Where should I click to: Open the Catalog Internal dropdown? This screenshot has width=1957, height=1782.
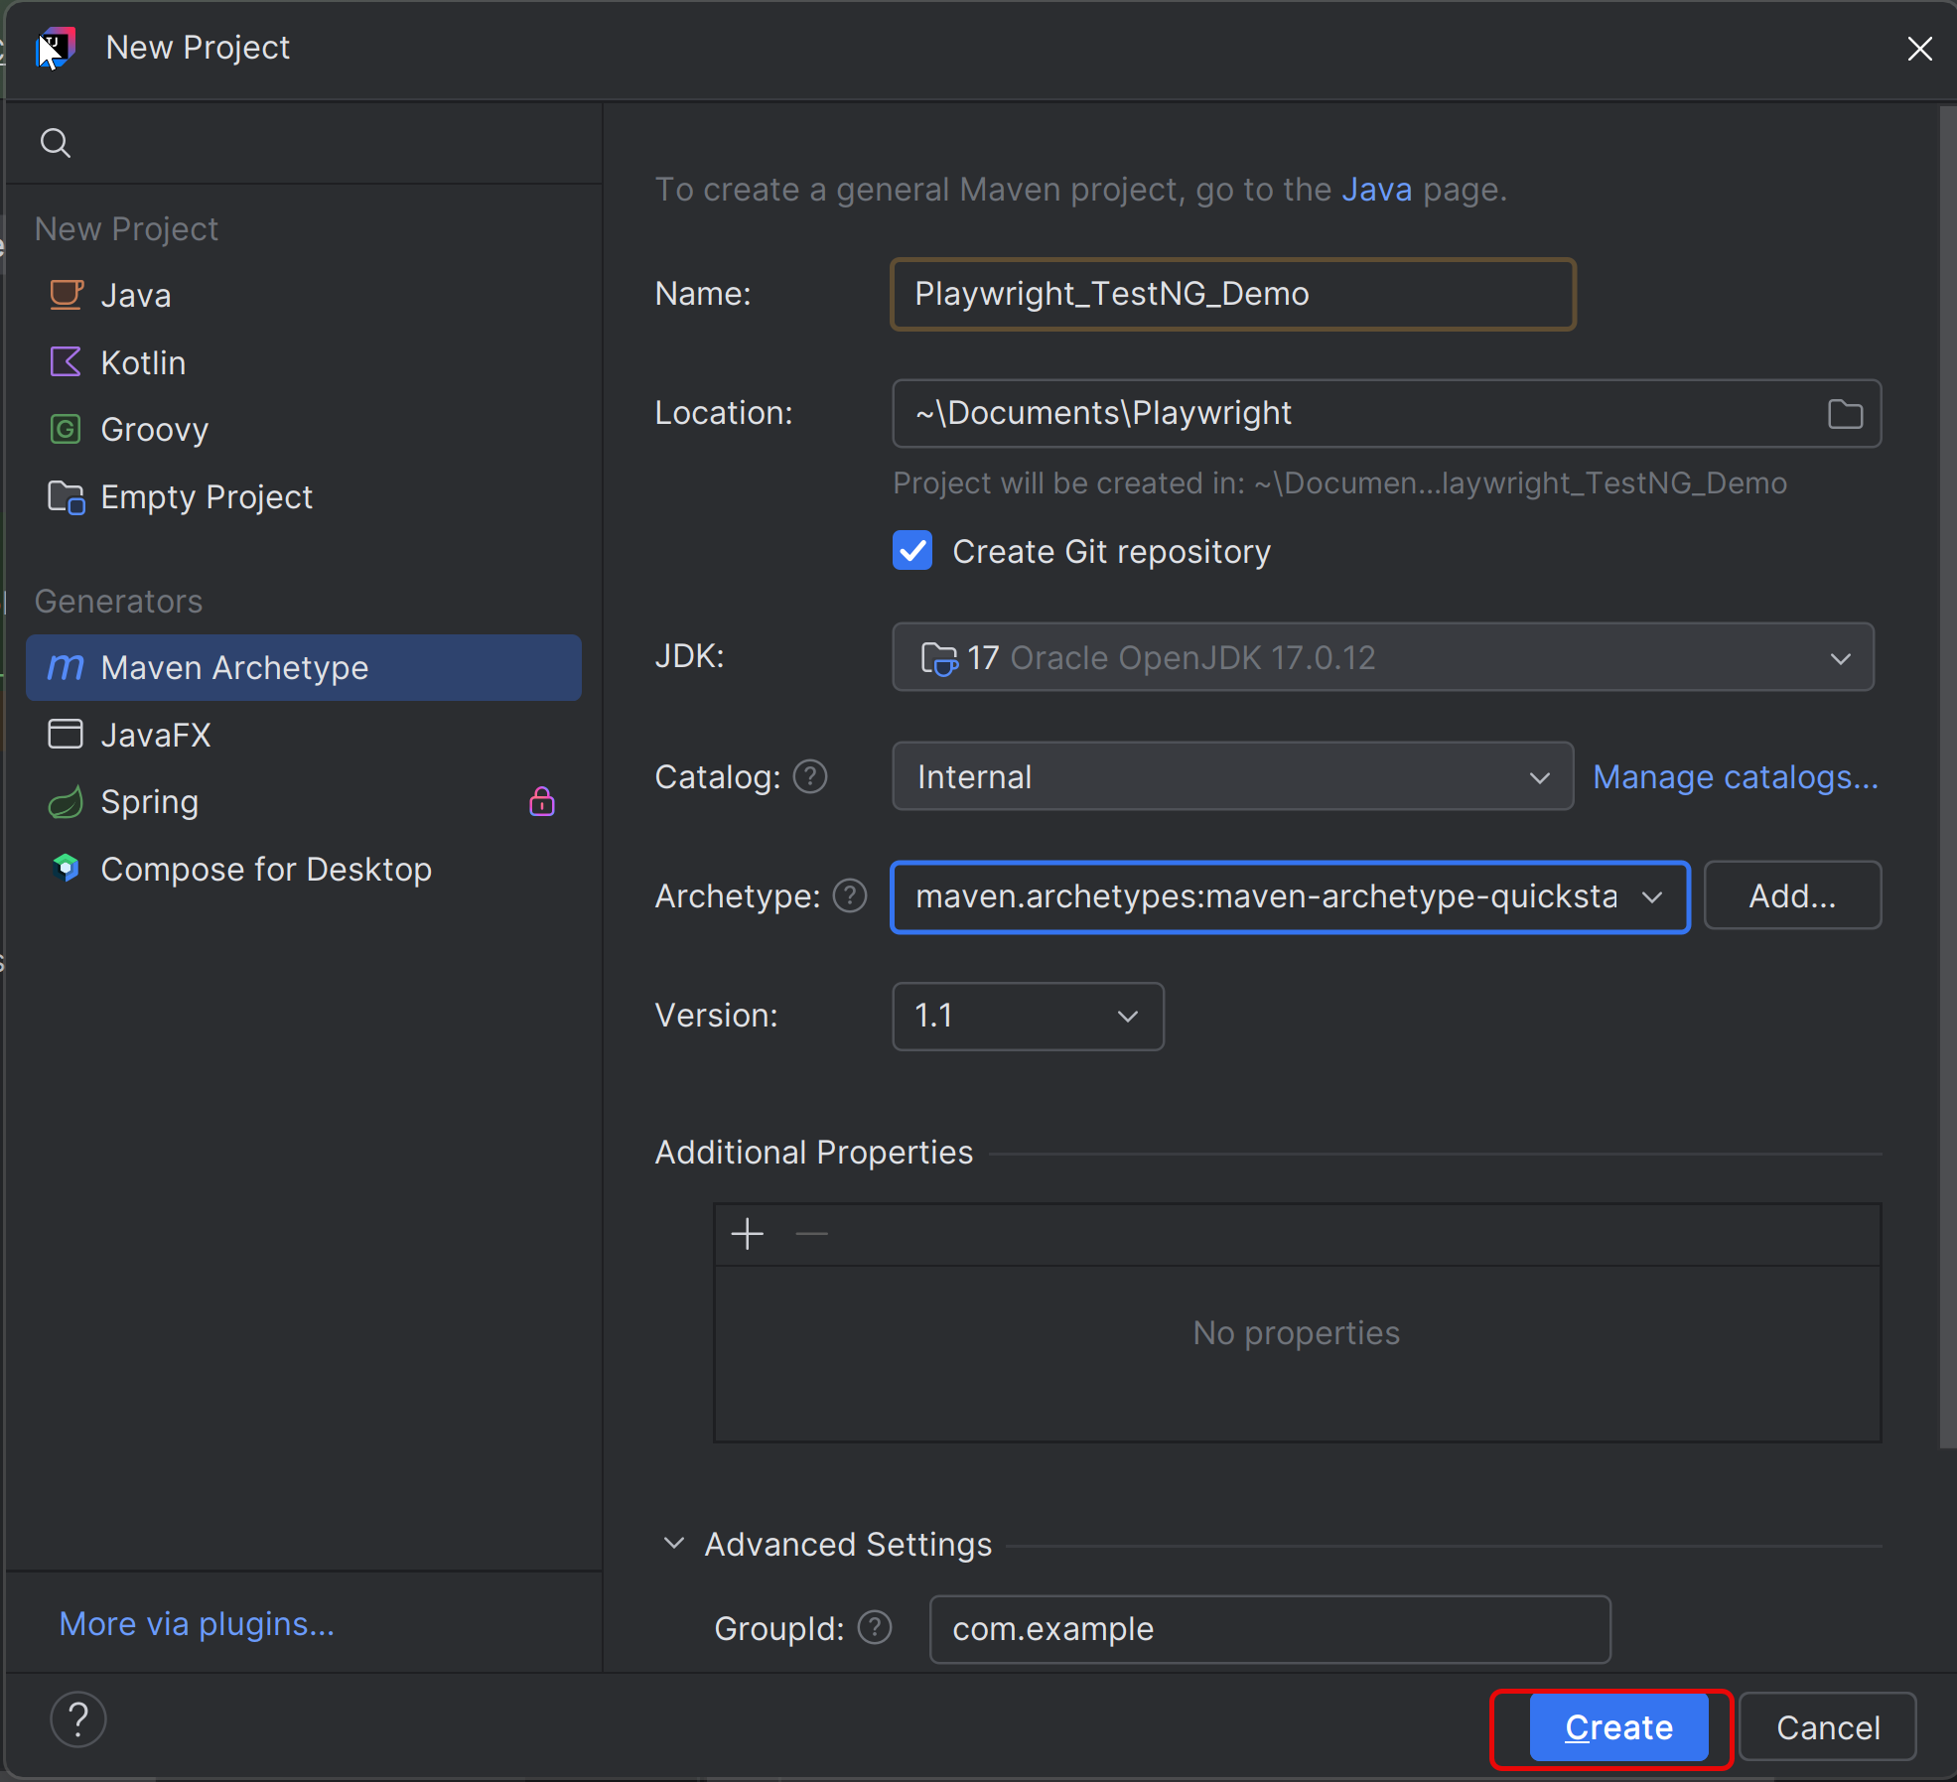1231,777
